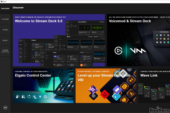Click the first thermometer-sun icon in Control Center card

click(x=18, y=96)
